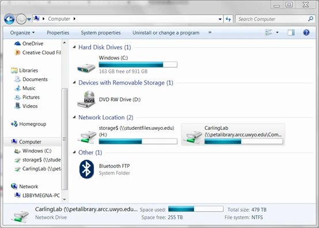Maximize the Explorer window
319x228 pixels.
(289, 5)
